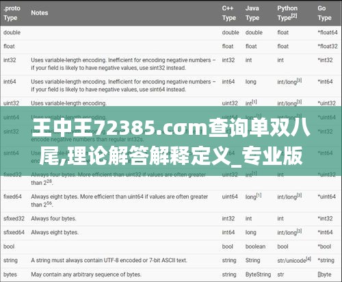Open footnote [3] beside int64 Python int/long
The height and width of the screenshot is (282, 342).
(x=299, y=80)
